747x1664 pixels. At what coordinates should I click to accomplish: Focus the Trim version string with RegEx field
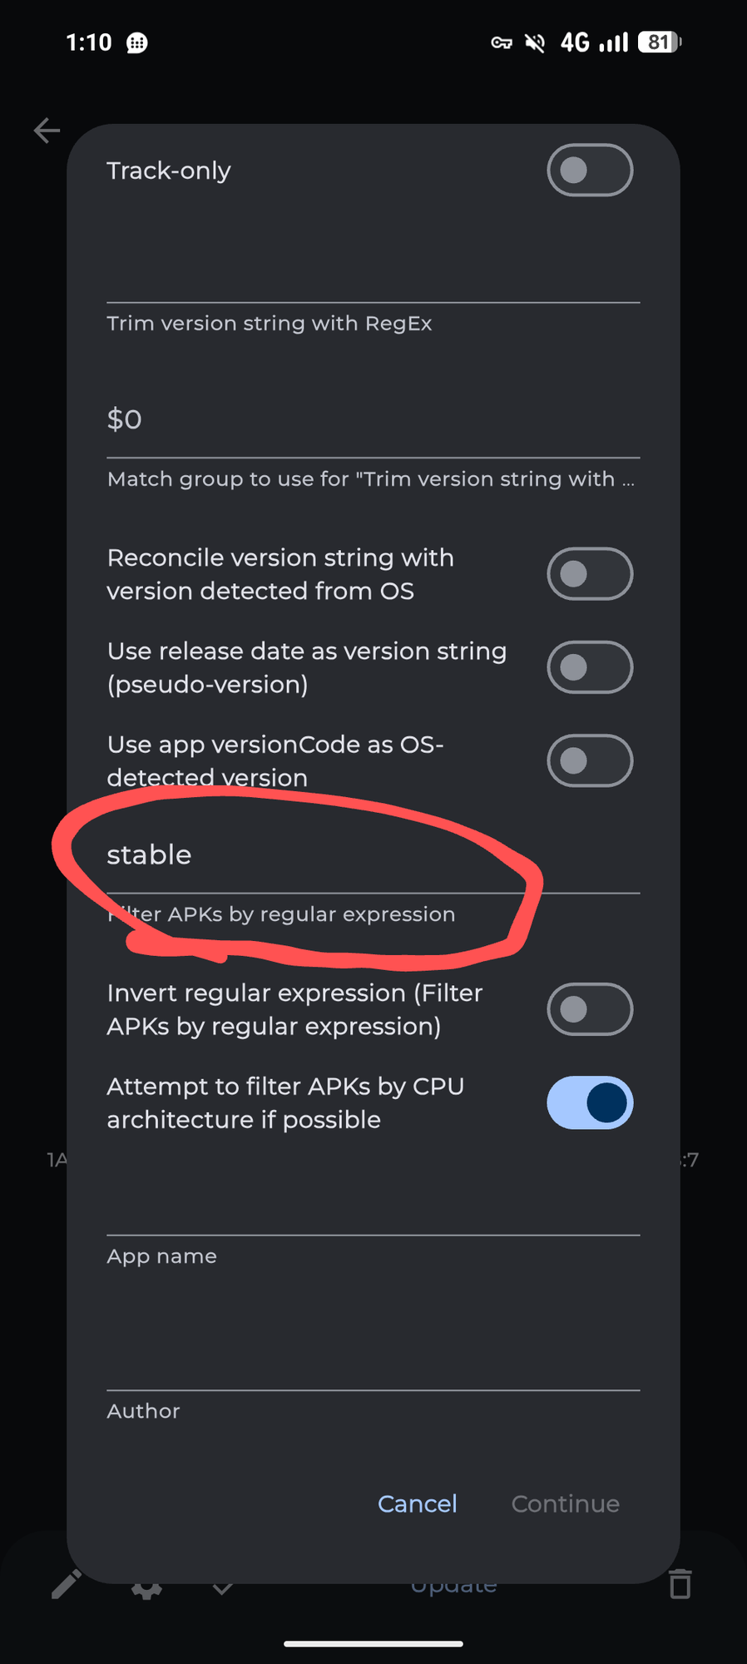click(373, 266)
